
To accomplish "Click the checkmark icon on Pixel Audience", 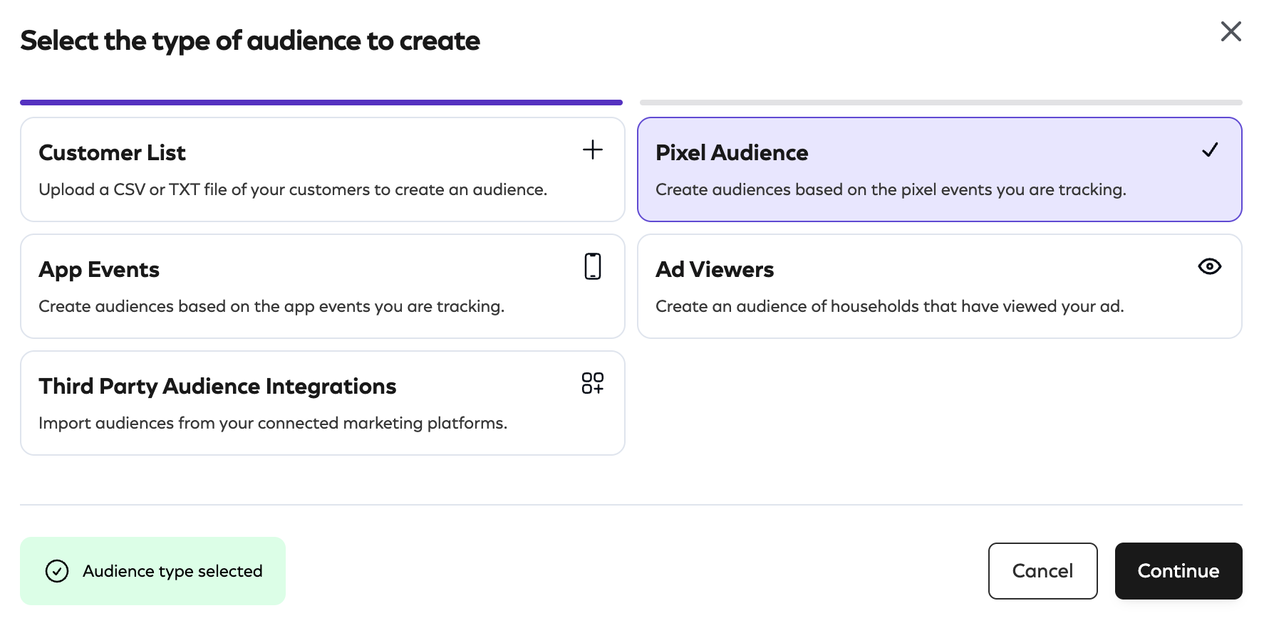I will tap(1210, 150).
